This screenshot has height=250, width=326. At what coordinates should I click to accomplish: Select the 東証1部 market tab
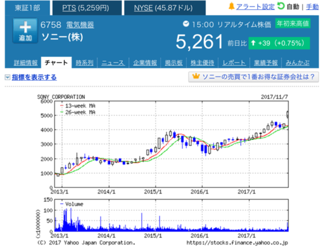(28, 8)
